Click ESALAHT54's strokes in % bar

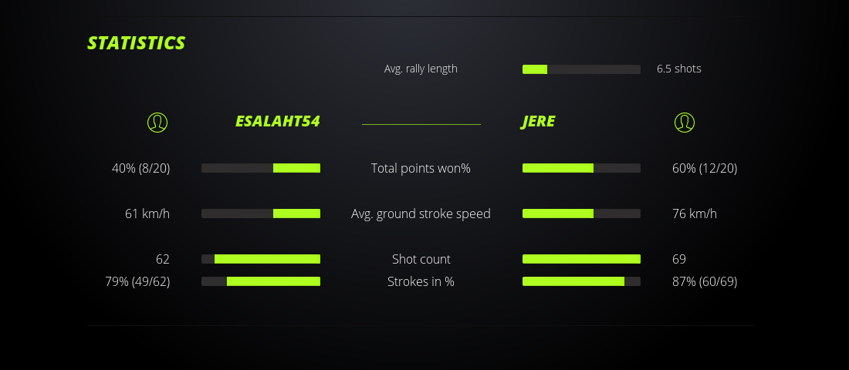tap(261, 281)
